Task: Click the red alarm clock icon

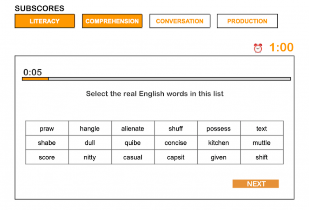Action: (x=258, y=48)
